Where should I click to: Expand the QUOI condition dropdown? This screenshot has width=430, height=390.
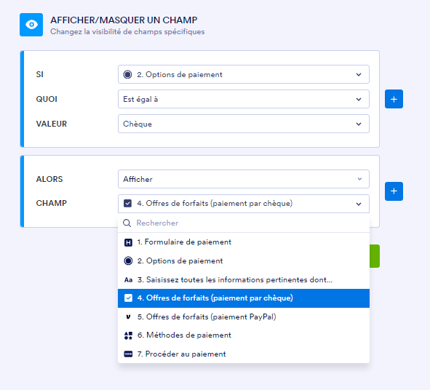(x=244, y=99)
